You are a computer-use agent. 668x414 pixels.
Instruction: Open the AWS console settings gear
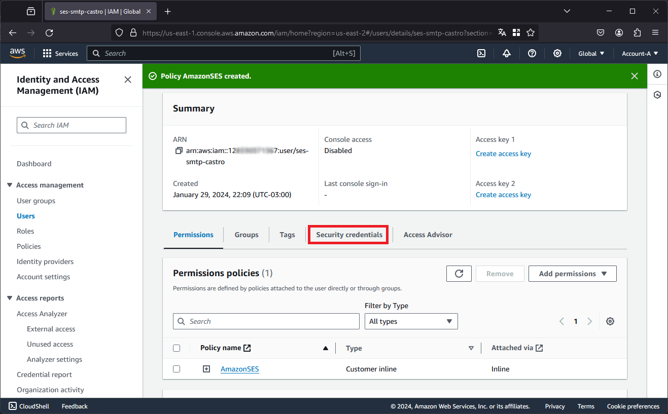[557, 53]
